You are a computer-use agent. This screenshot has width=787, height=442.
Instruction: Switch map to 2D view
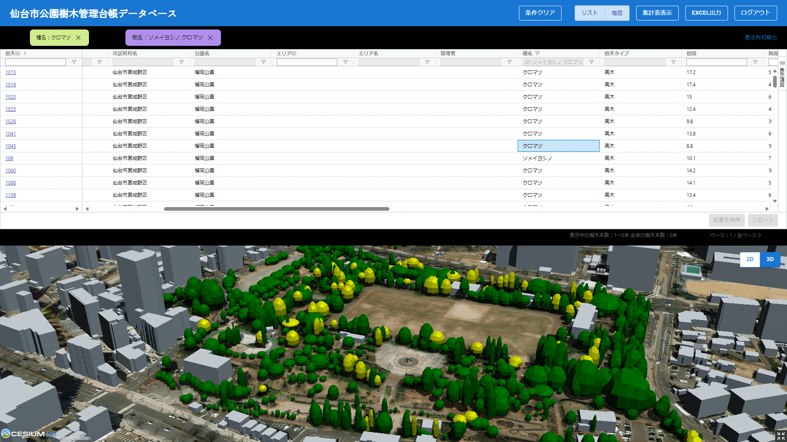[750, 259]
